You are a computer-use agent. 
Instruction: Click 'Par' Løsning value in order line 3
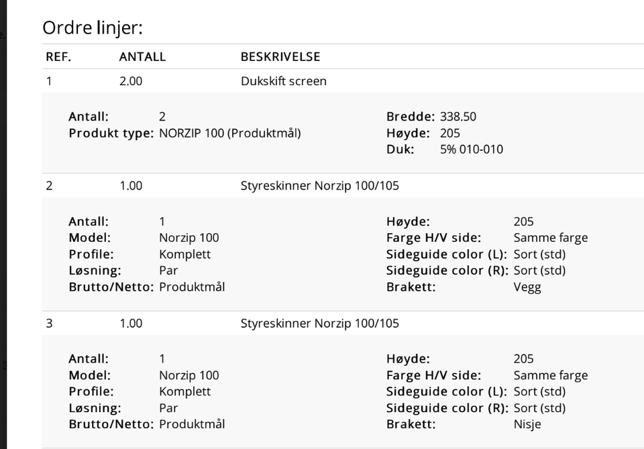pos(168,407)
